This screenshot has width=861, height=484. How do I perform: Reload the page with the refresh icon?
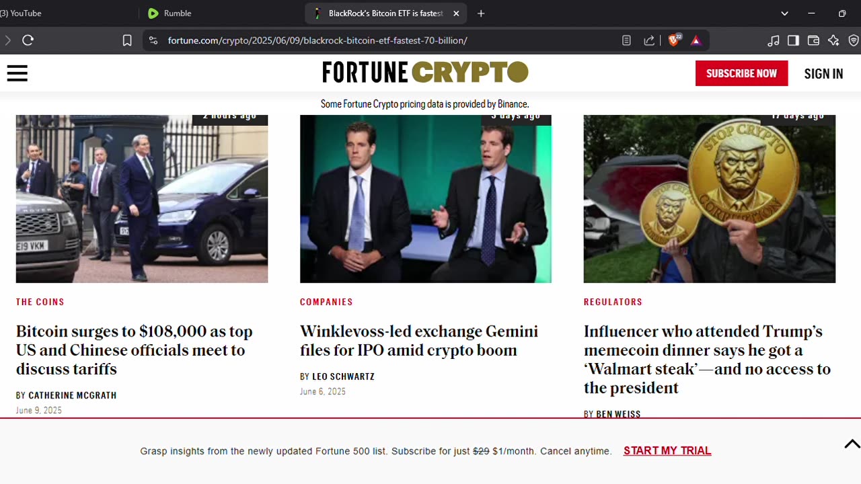(28, 40)
